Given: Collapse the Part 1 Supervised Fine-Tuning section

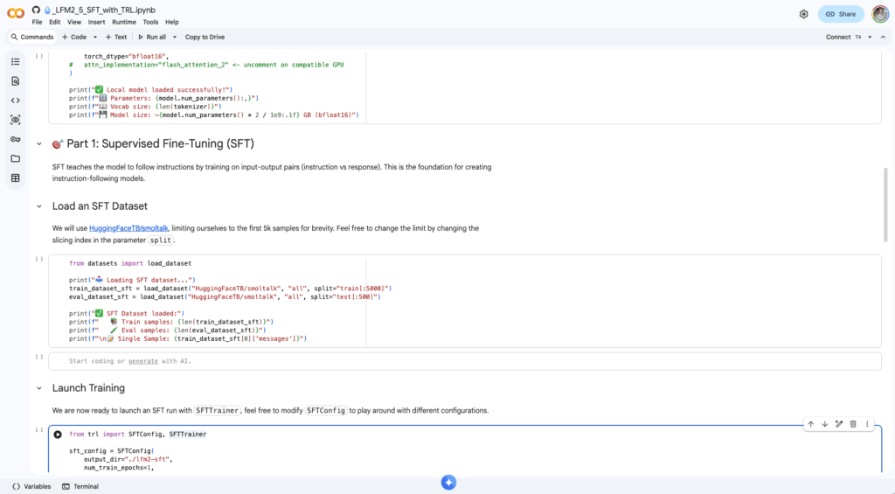Looking at the screenshot, I should point(38,144).
